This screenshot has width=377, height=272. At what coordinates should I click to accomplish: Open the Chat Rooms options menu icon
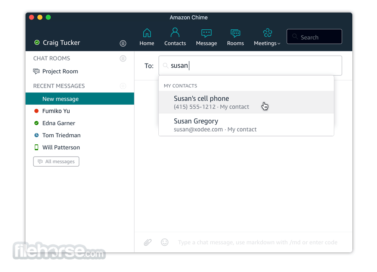click(123, 59)
